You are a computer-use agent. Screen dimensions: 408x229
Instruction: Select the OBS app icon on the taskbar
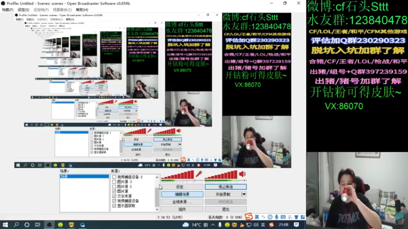point(49,224)
